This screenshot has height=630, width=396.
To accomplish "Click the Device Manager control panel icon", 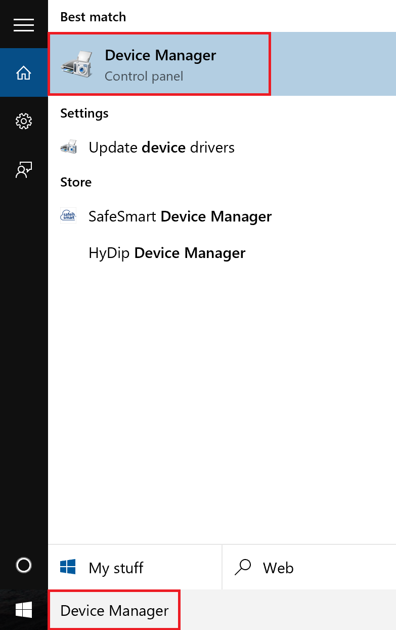I will (76, 63).
